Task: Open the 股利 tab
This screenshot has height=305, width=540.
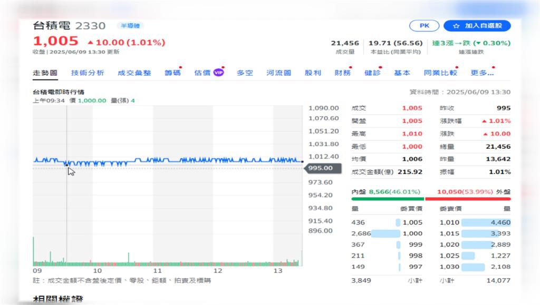Action: tap(313, 73)
